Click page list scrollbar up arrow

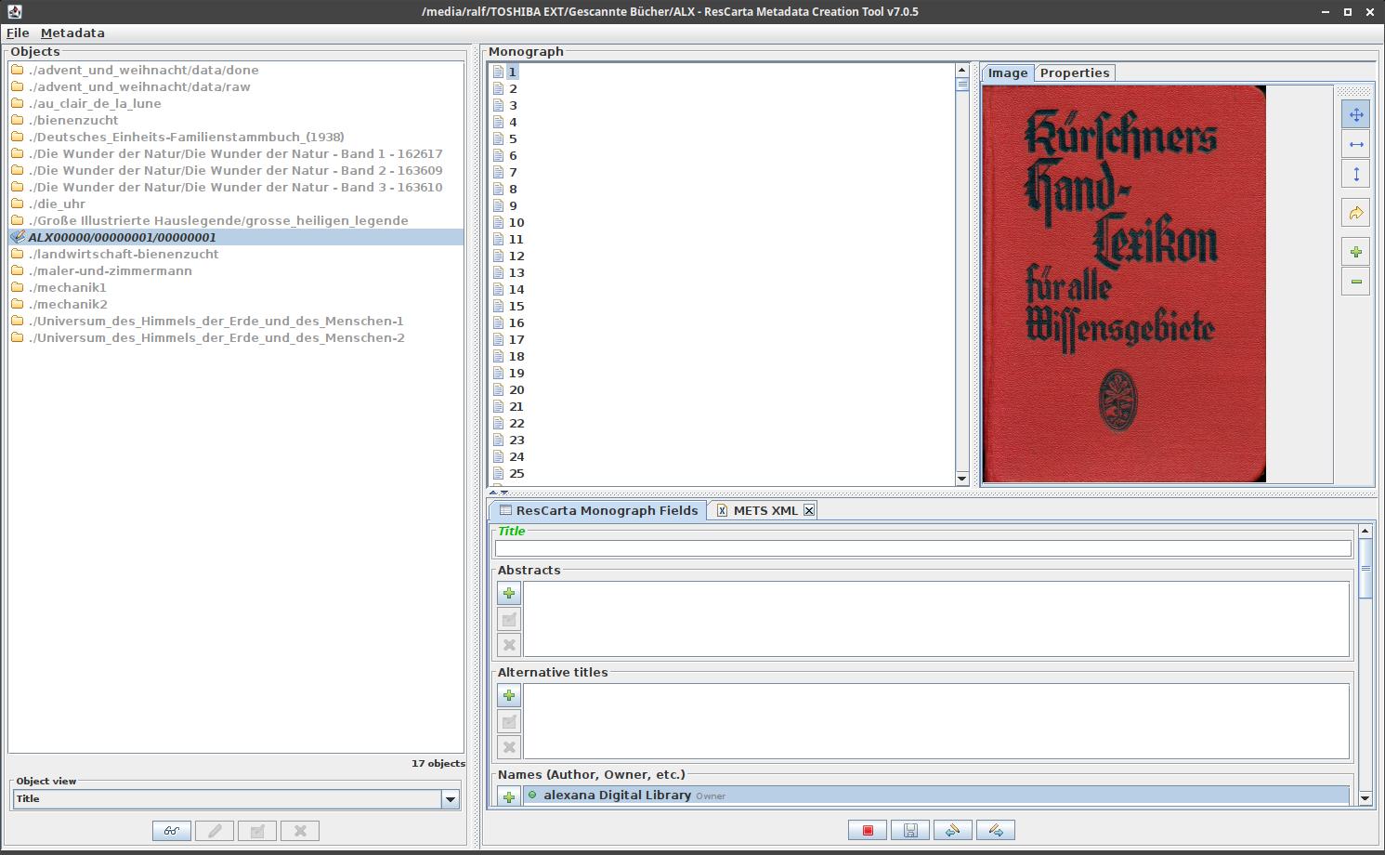point(962,71)
